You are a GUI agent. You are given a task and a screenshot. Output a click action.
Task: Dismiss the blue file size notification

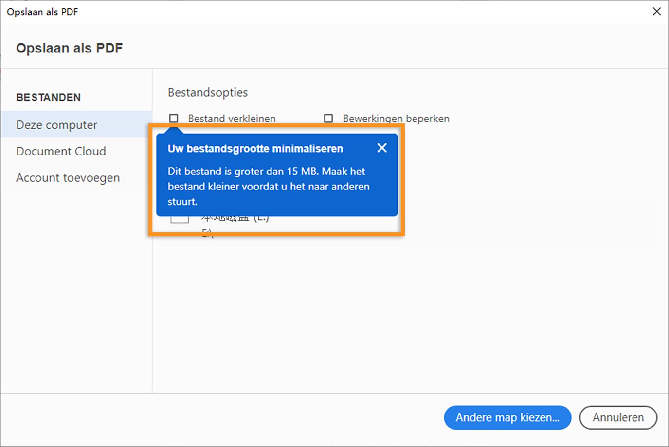[x=382, y=148]
